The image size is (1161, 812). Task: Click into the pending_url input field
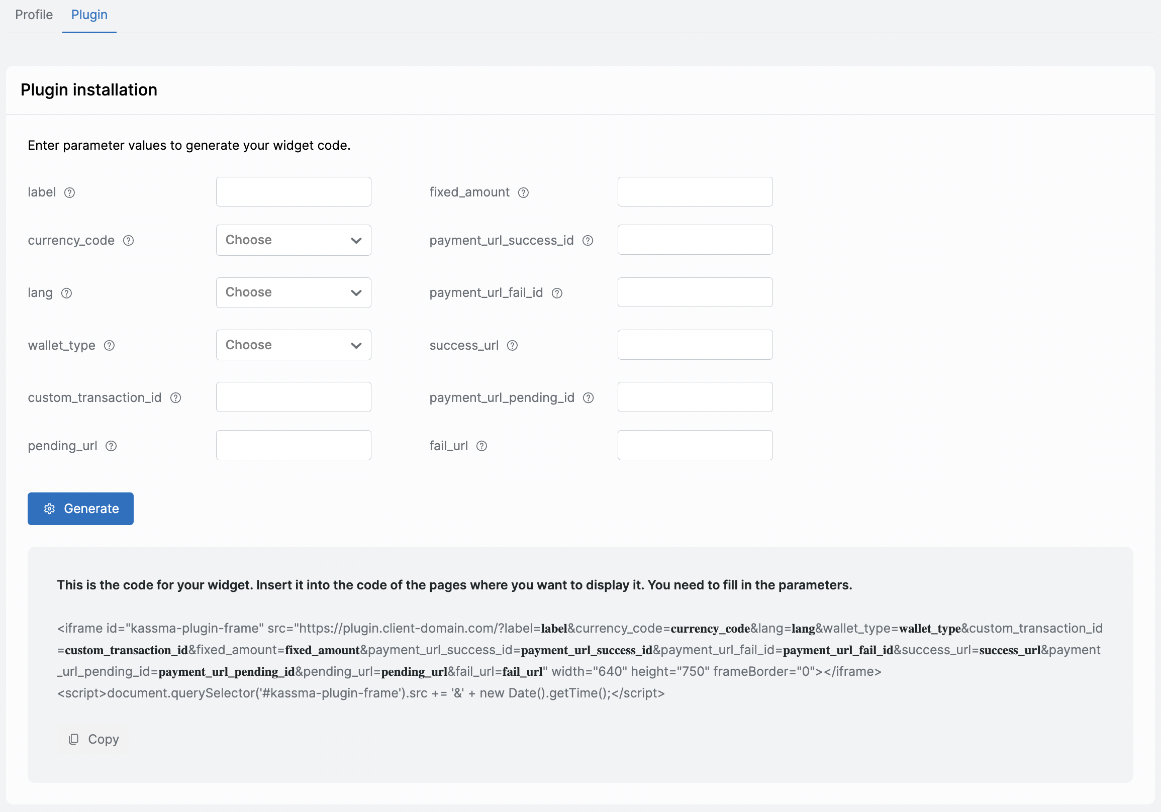point(294,445)
